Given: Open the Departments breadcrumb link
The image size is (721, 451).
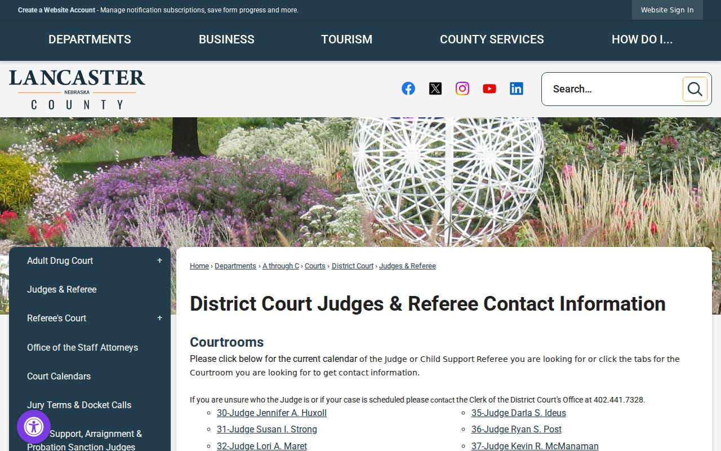Looking at the screenshot, I should coord(235,266).
